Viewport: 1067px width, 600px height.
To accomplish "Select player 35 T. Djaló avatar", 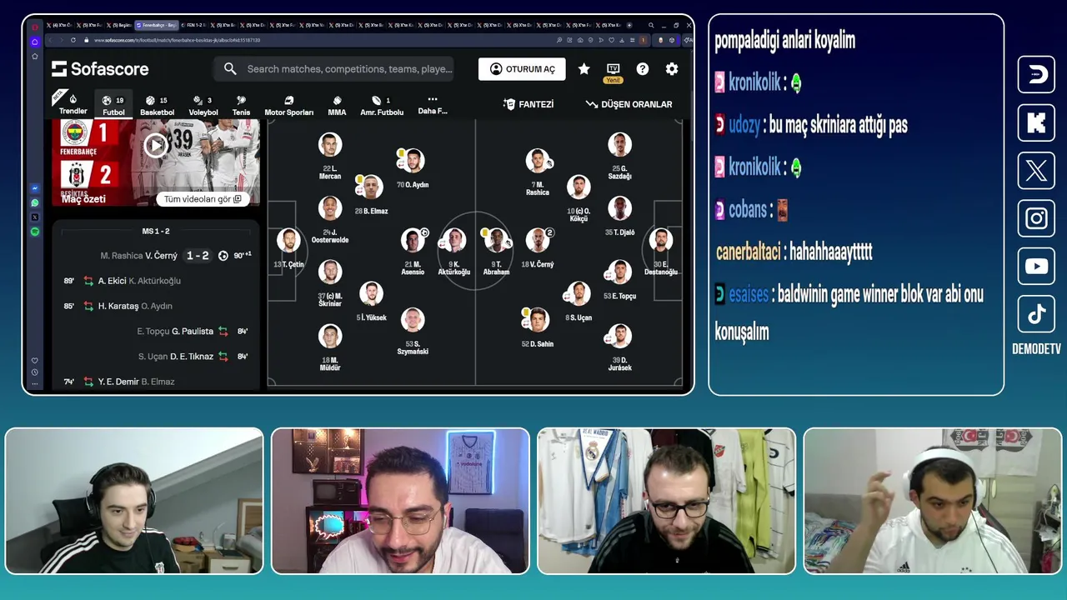I will 619,208.
